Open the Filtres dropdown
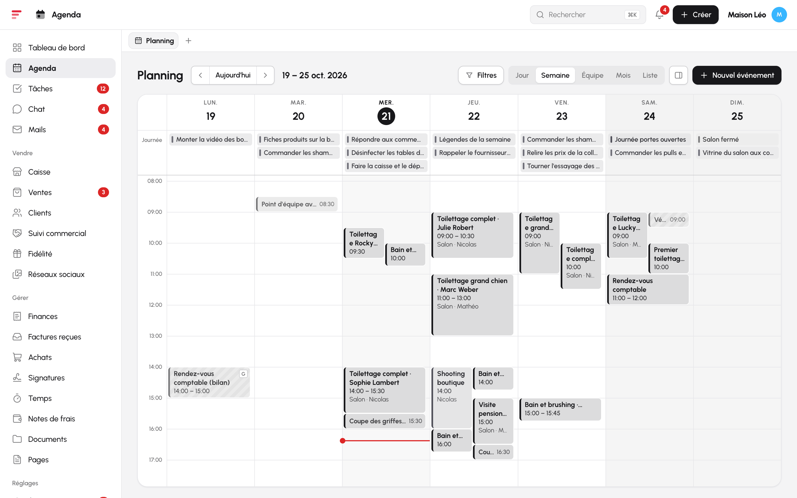The width and height of the screenshot is (797, 498). 481,75
